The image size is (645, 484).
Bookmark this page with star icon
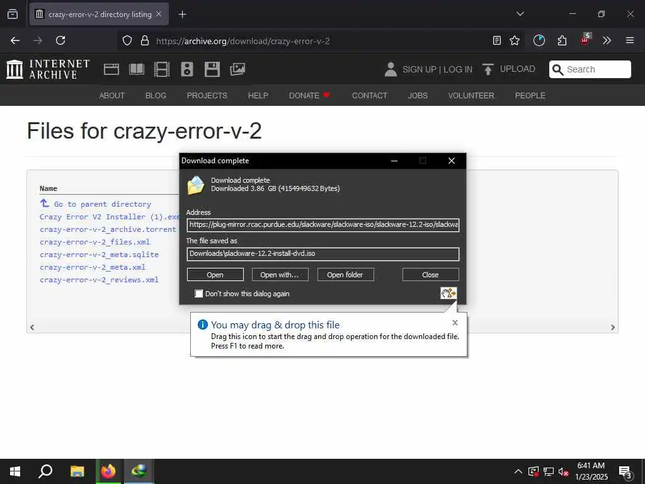(x=515, y=40)
